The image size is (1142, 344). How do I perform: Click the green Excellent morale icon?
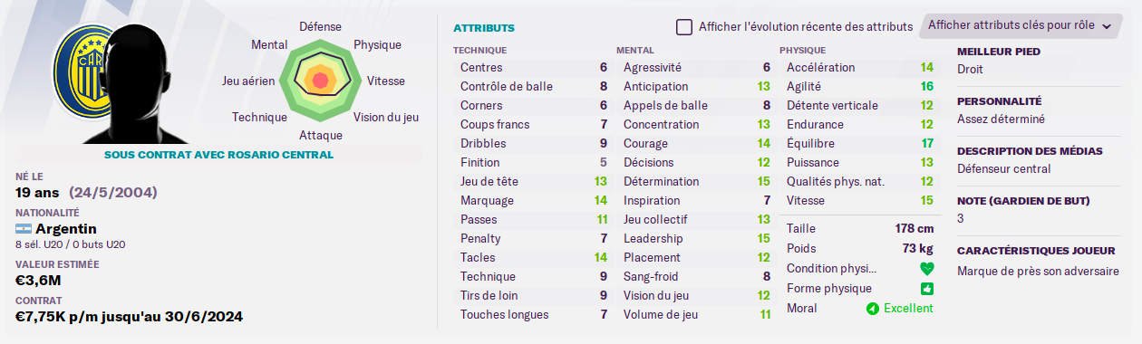(873, 309)
